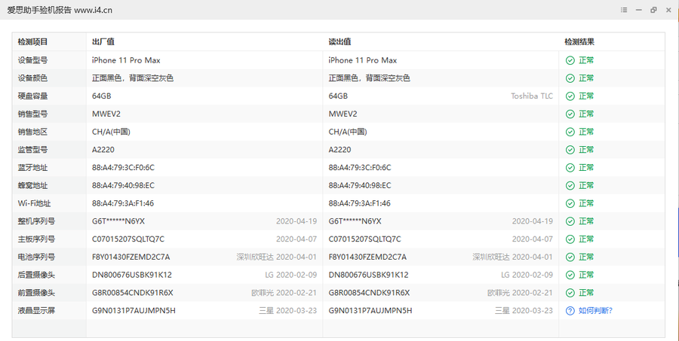Click factory value CH/A(中国)

point(111,132)
